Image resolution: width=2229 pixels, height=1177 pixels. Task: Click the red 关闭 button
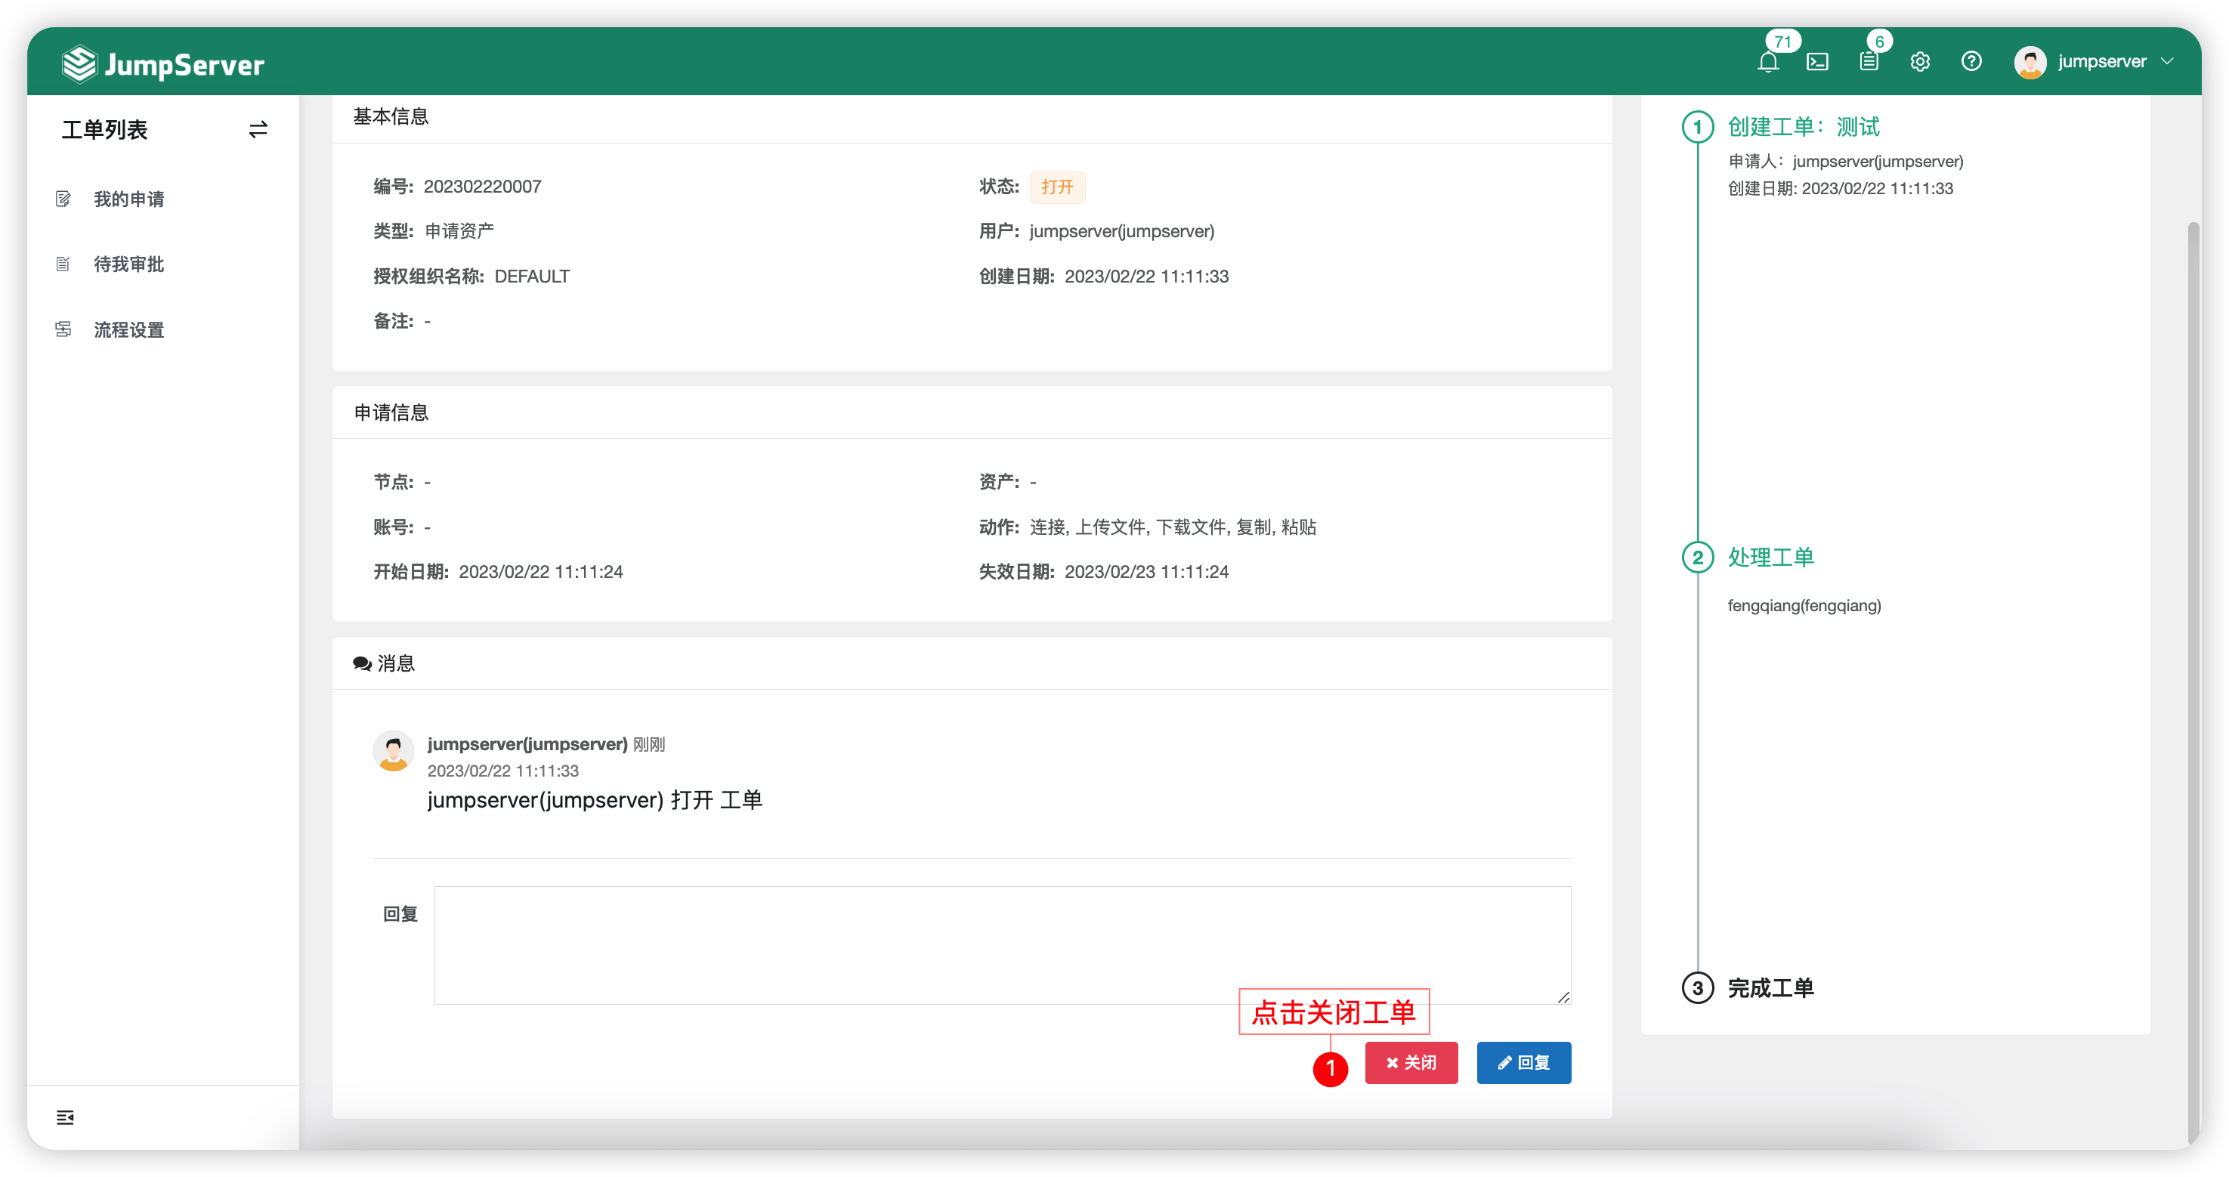tap(1411, 1063)
